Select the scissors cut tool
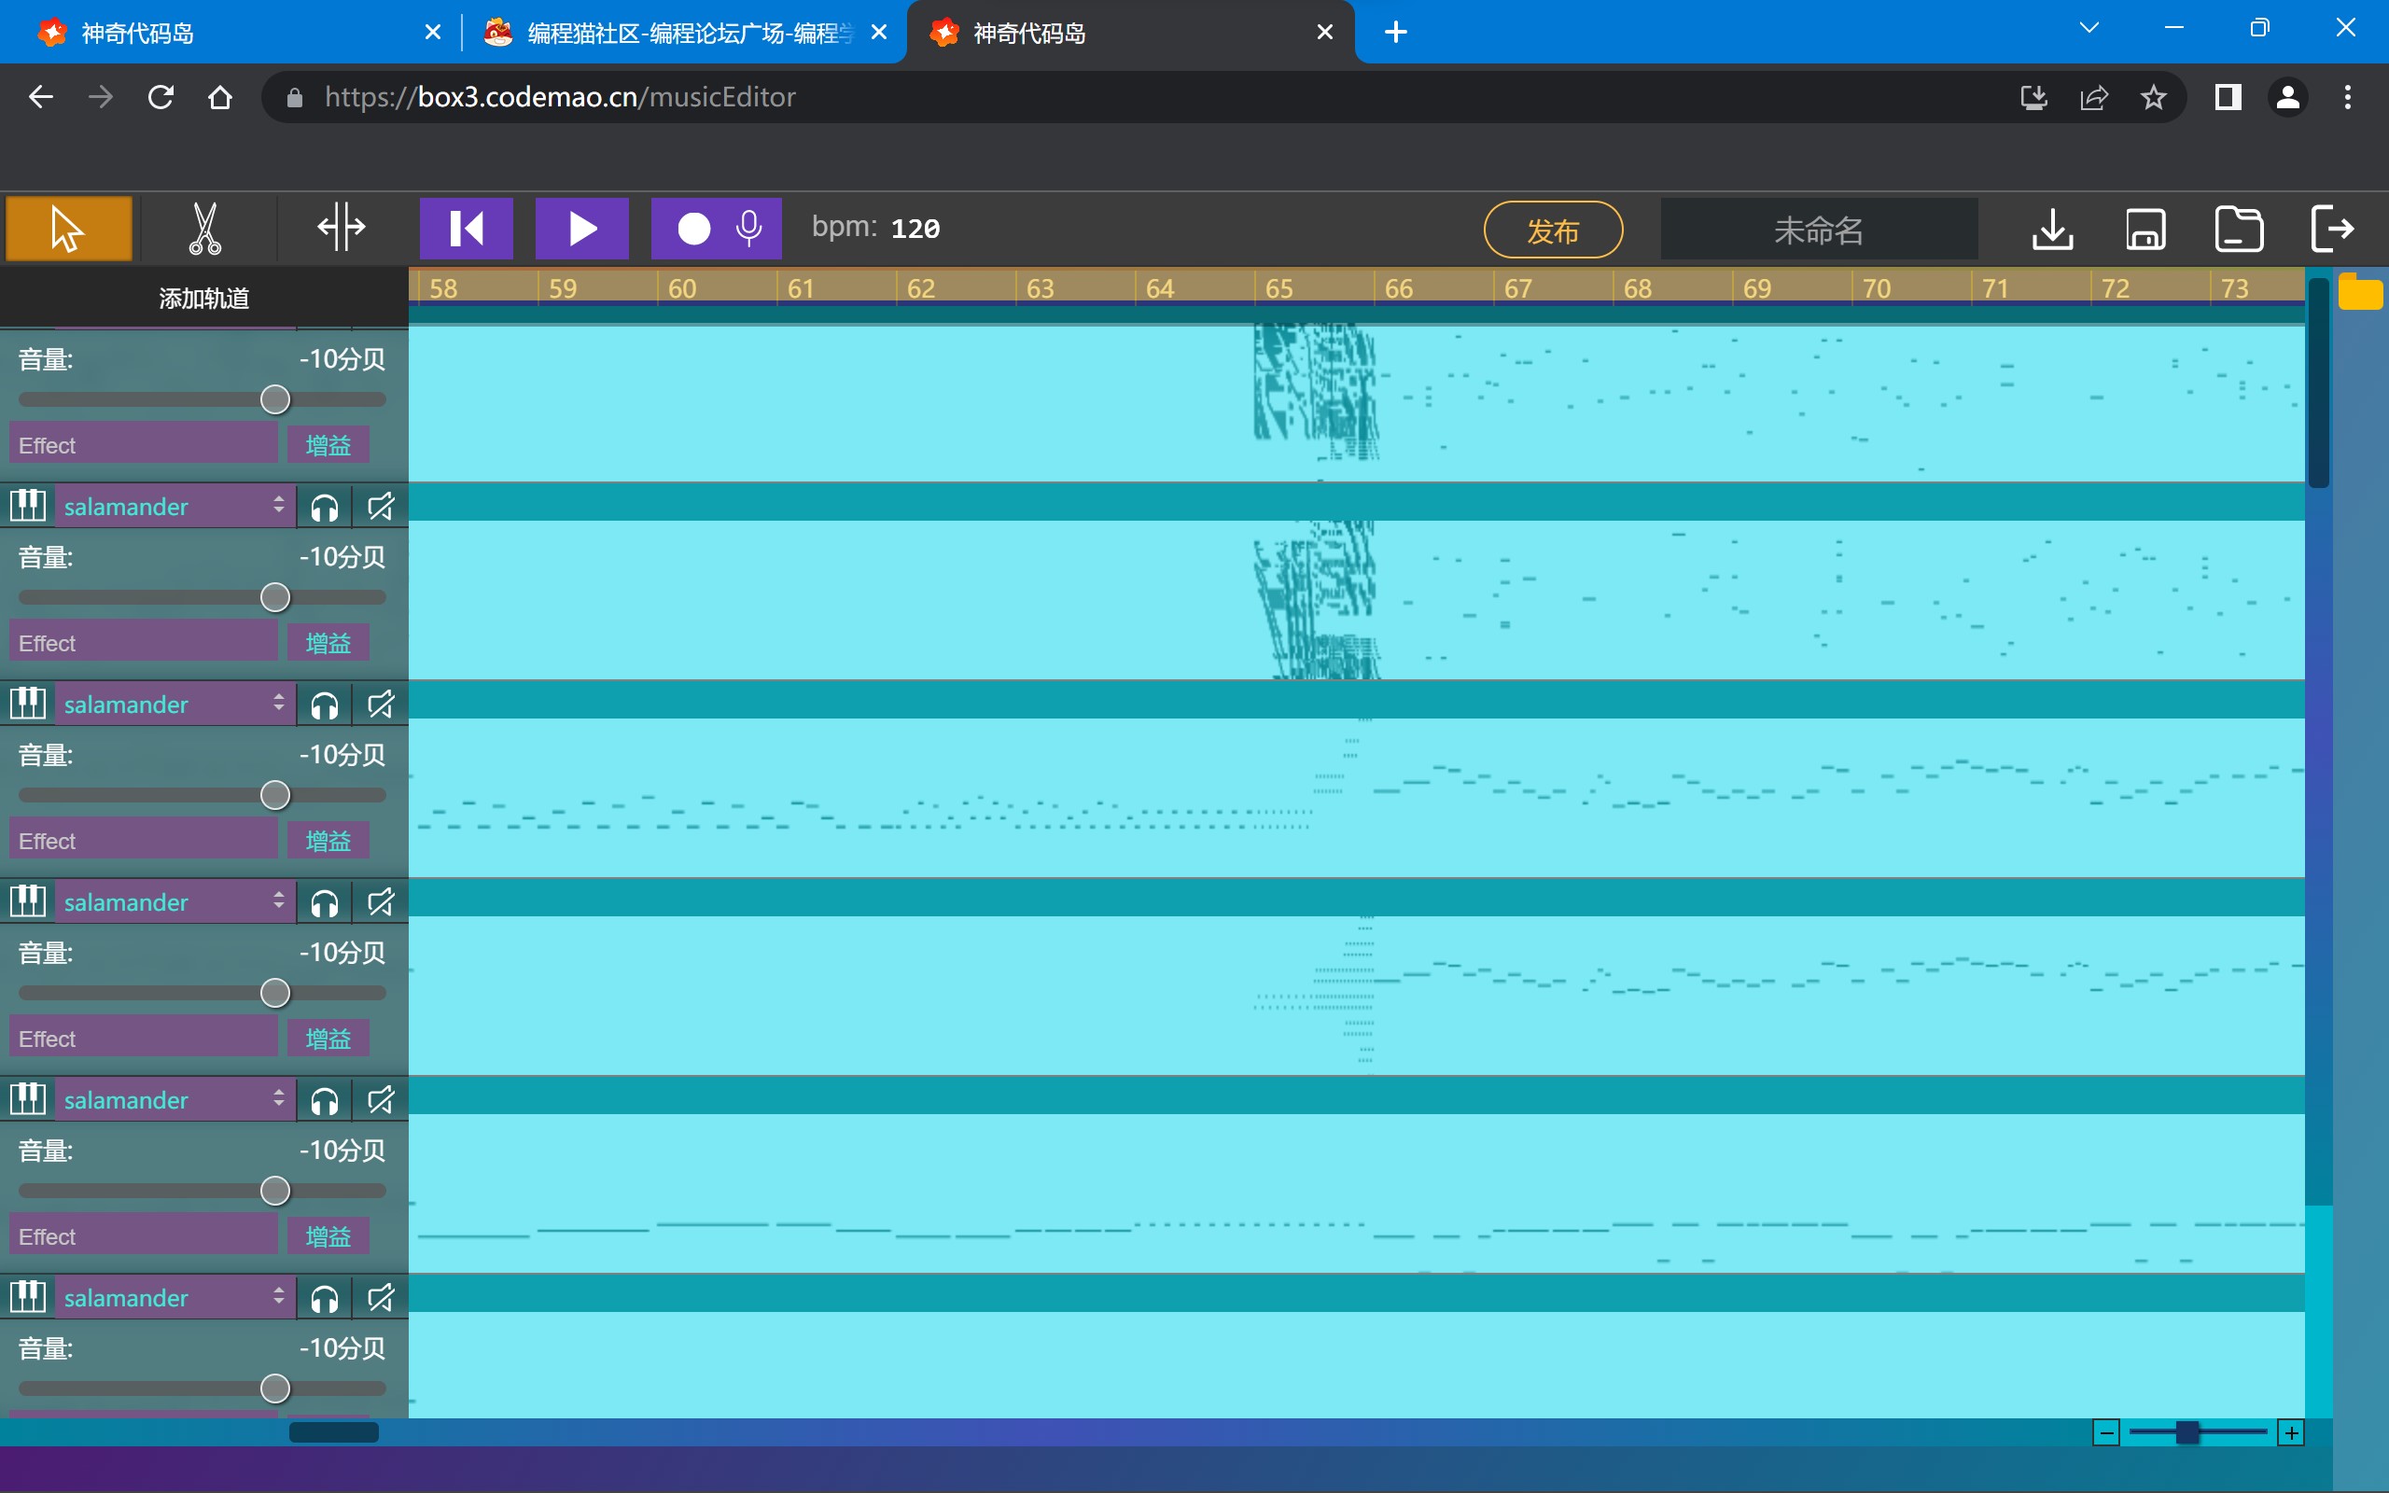The image size is (2389, 1493). coord(204,228)
